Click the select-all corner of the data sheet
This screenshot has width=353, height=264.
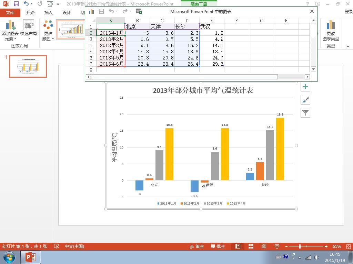(91, 20)
